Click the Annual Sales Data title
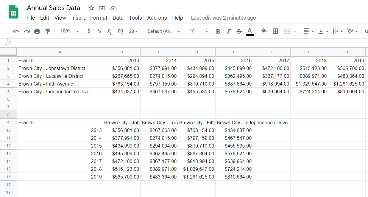 click(x=54, y=8)
